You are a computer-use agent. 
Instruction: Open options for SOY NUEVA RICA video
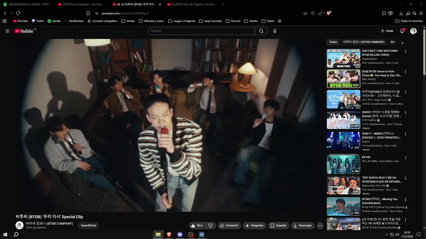405,178
